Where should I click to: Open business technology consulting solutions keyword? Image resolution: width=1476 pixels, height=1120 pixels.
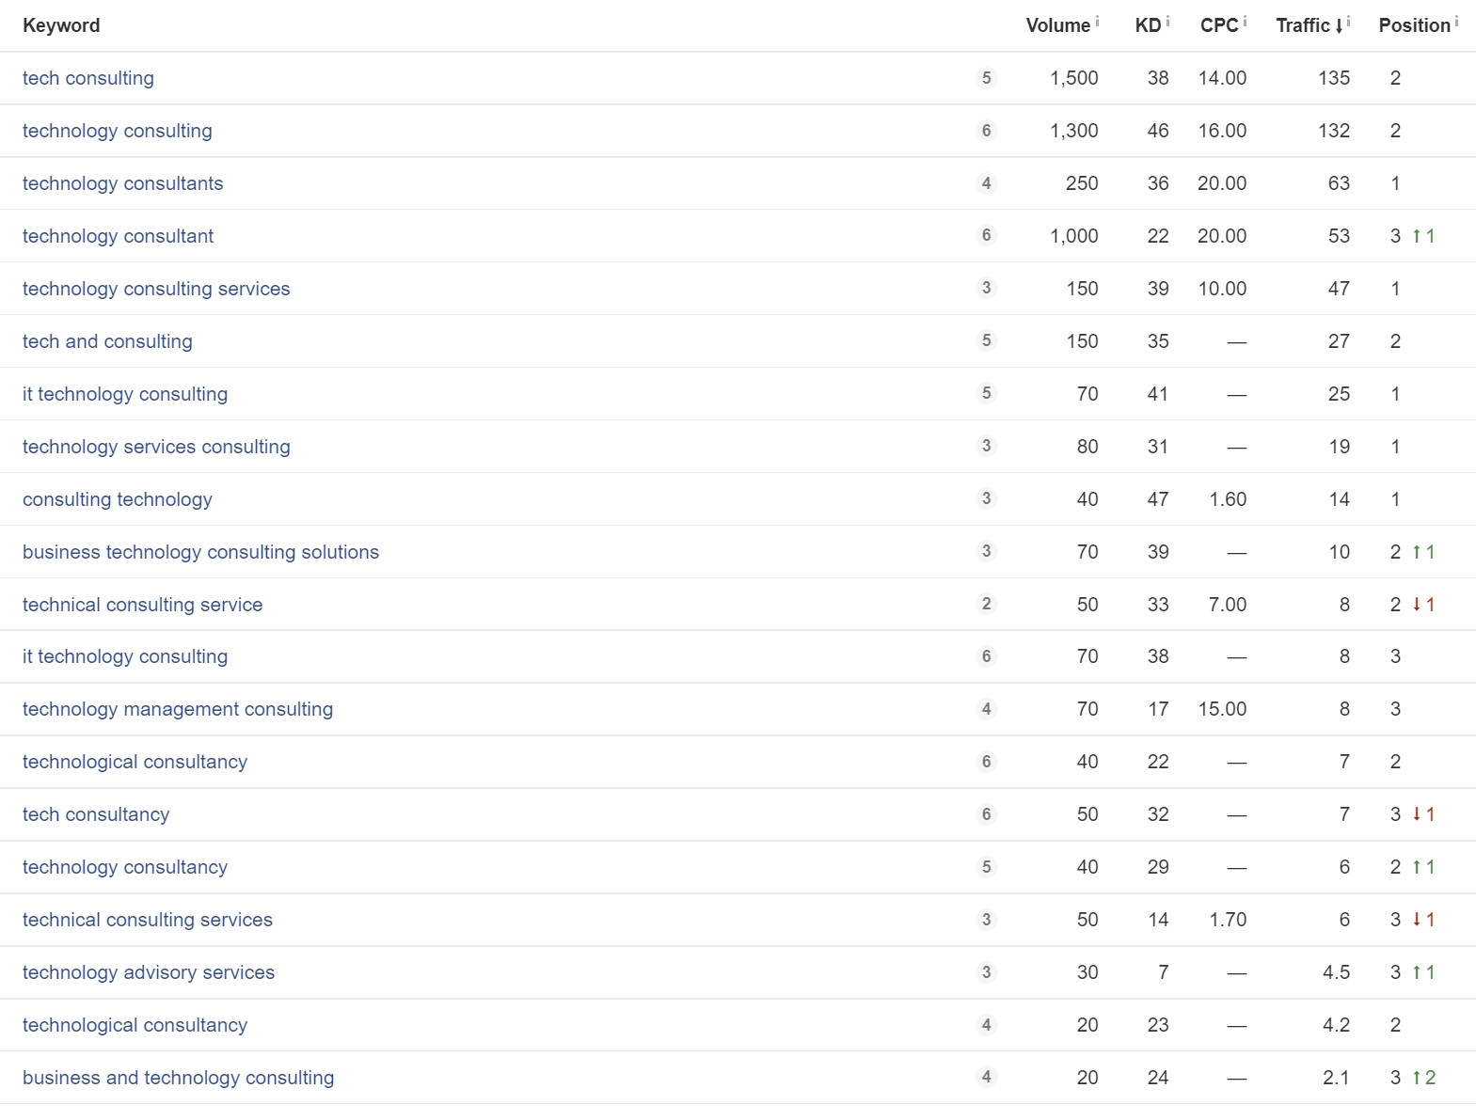200,552
